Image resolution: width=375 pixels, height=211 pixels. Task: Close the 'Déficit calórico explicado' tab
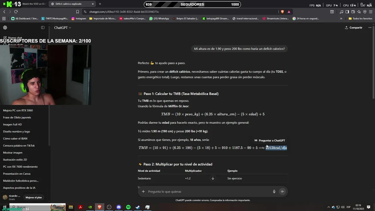coord(93,4)
